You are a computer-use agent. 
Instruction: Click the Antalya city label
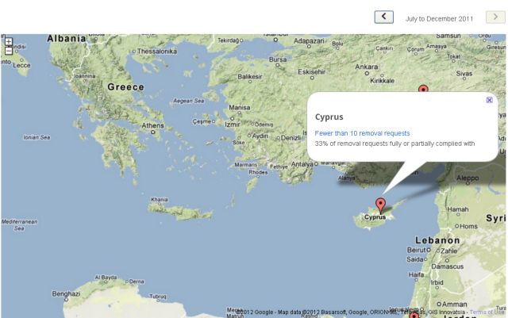coord(302,164)
